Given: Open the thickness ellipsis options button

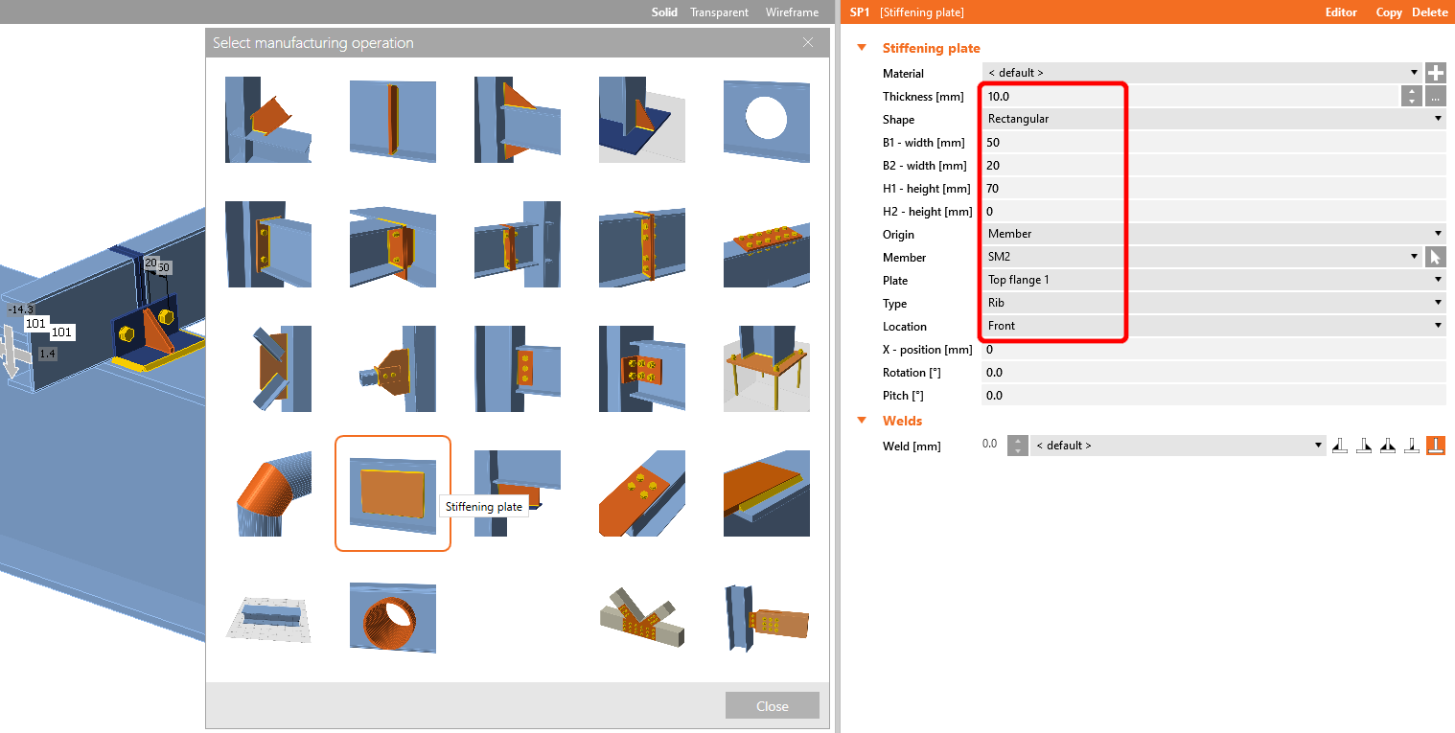Looking at the screenshot, I should (1435, 96).
